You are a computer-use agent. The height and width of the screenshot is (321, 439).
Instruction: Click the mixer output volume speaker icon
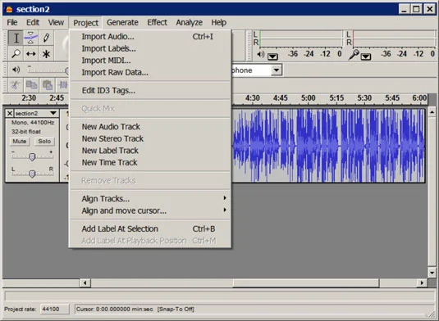(x=16, y=70)
